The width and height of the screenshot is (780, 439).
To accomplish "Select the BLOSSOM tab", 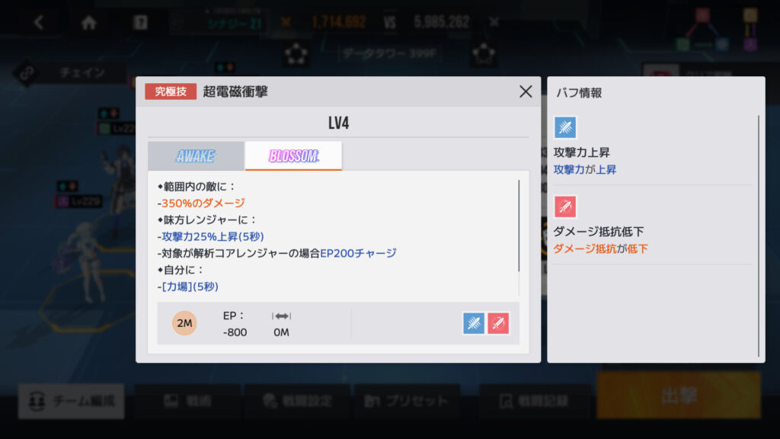I will [293, 155].
